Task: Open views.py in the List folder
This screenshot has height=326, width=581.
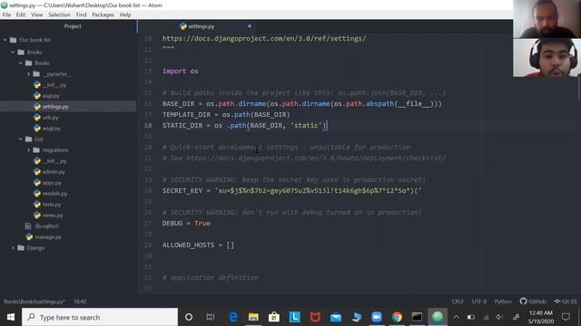Action: [53, 216]
